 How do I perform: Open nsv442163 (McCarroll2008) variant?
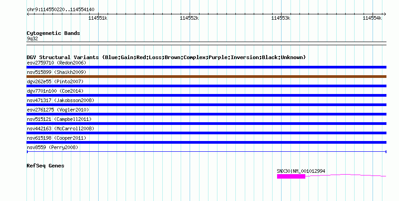tap(61, 128)
